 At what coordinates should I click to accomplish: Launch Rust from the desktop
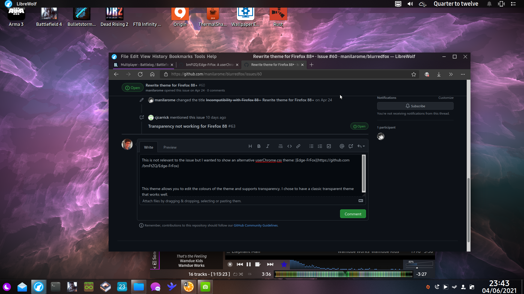click(278, 17)
